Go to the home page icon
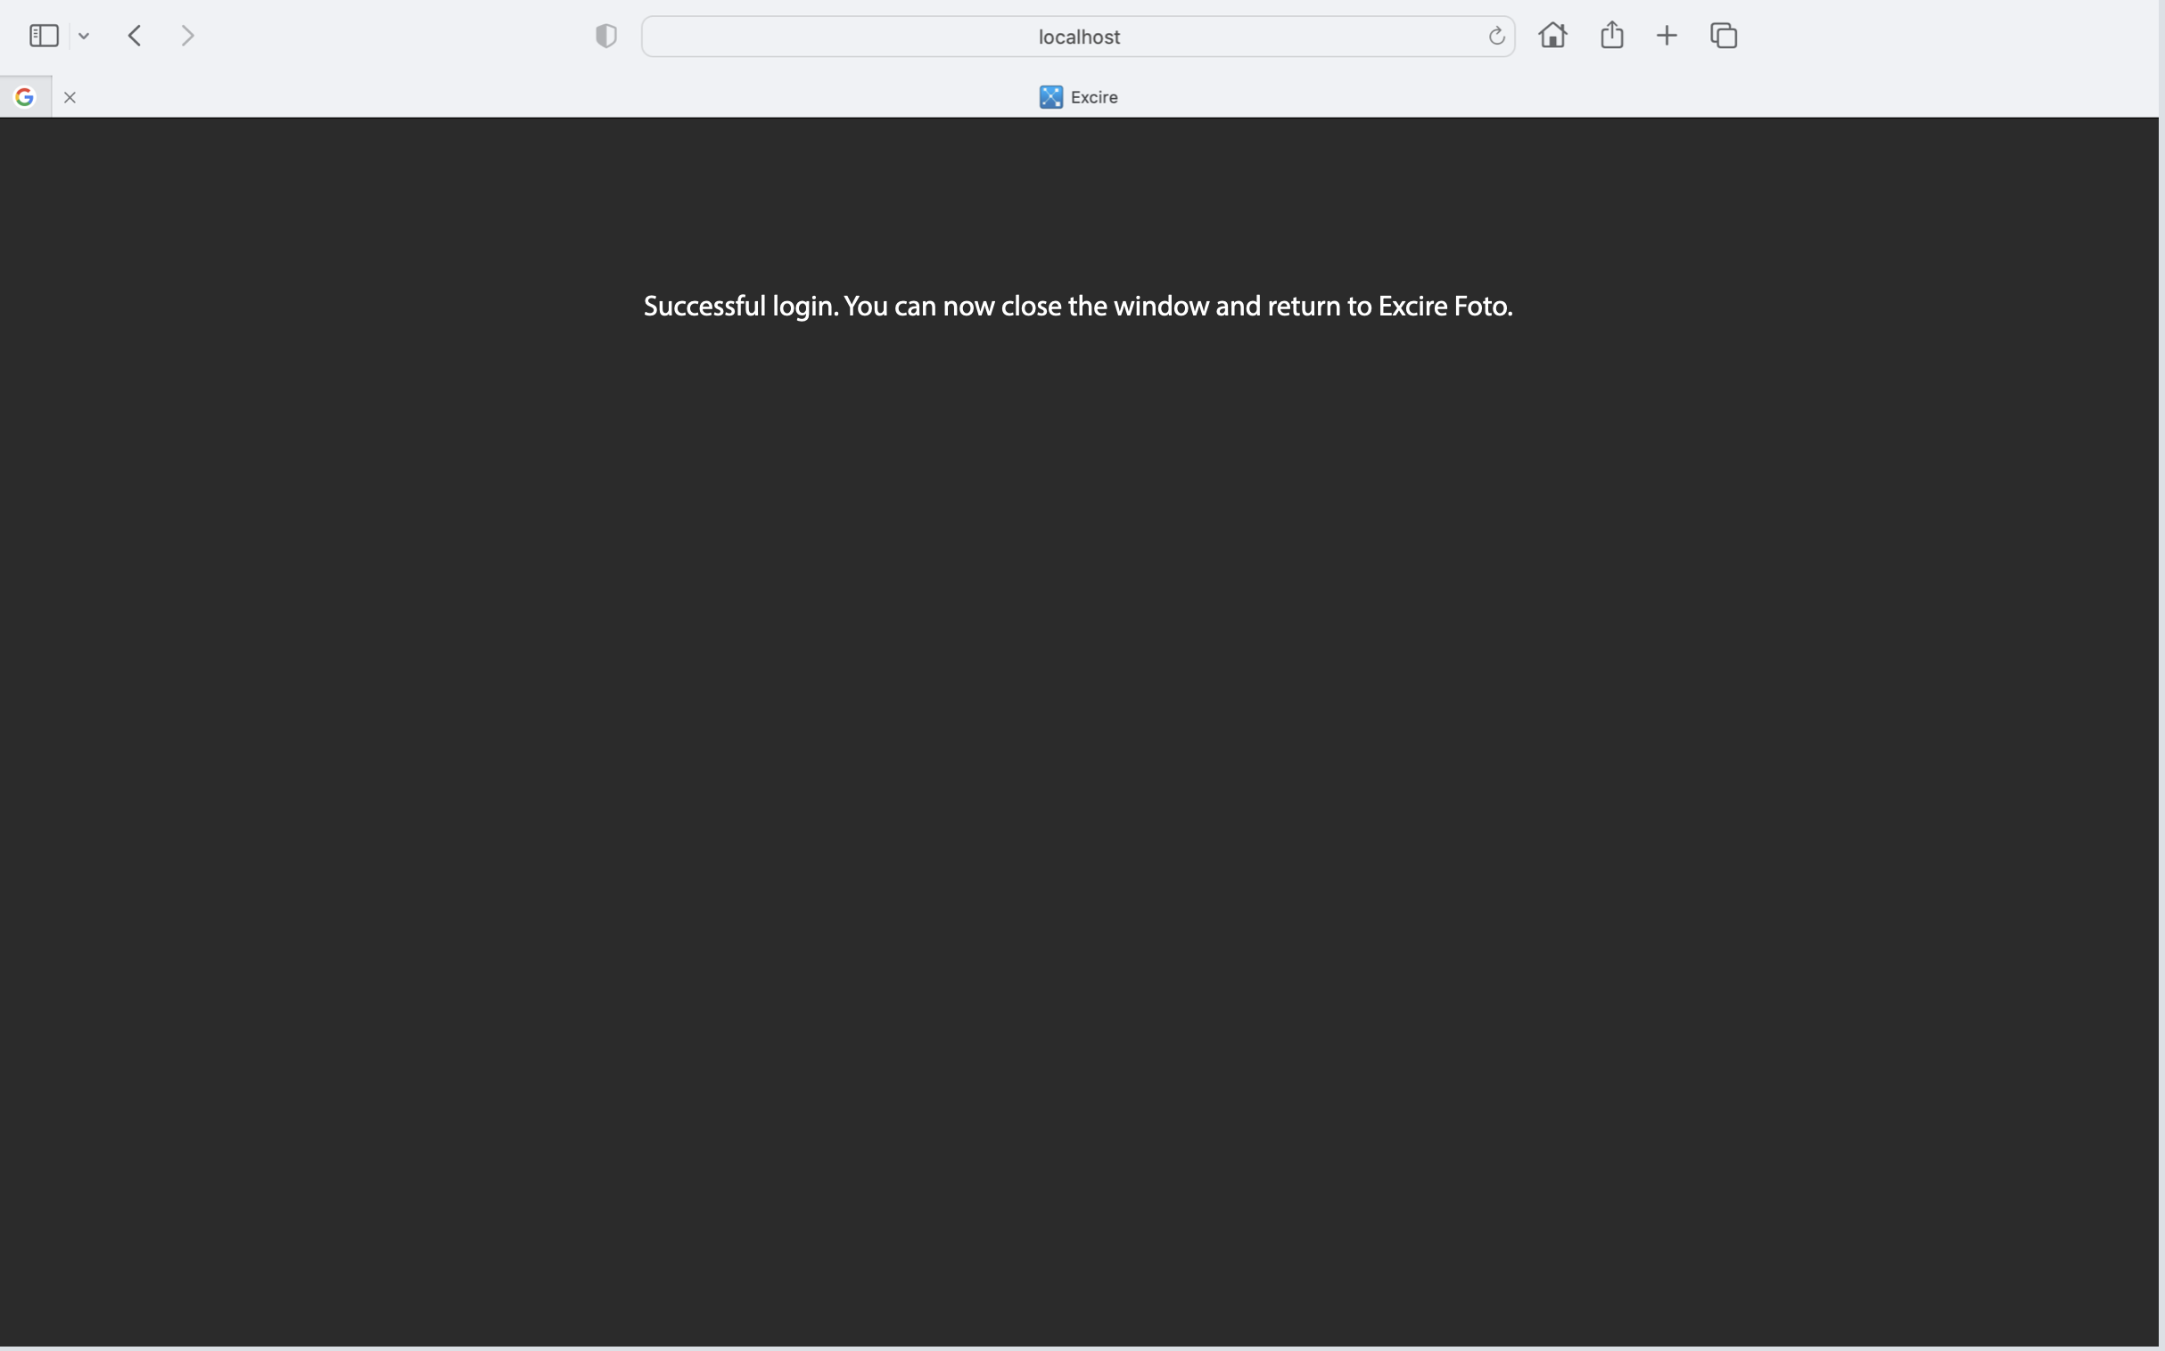The image size is (2165, 1351). (x=1552, y=35)
